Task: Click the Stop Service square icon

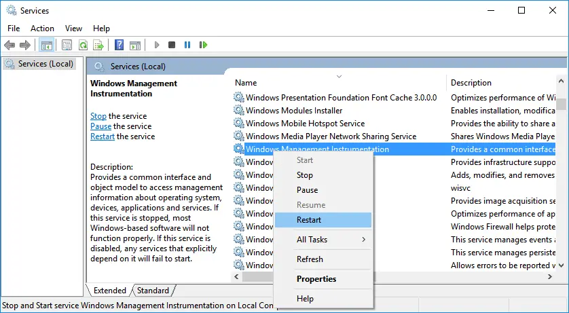Action: (172, 45)
